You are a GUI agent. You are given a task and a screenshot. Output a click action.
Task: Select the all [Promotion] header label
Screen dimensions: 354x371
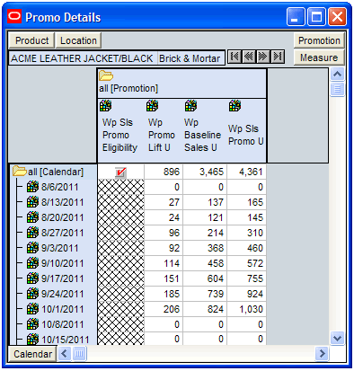(x=128, y=89)
